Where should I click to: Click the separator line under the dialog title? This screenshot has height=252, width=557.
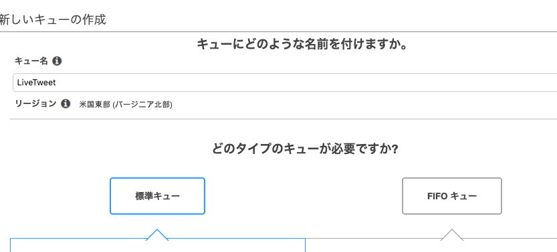(278, 32)
